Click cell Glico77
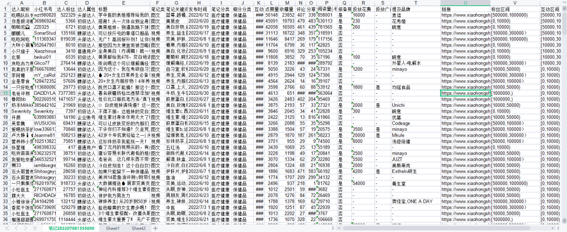 click(x=45, y=63)
